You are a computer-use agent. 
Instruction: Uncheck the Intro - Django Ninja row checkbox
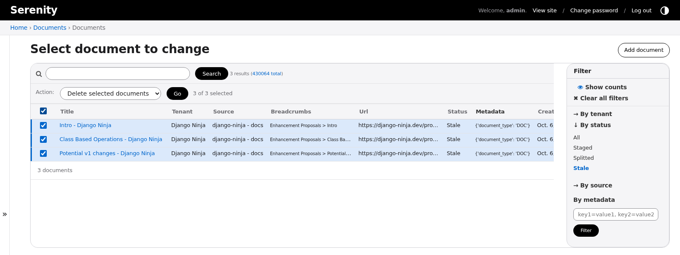tap(43, 125)
